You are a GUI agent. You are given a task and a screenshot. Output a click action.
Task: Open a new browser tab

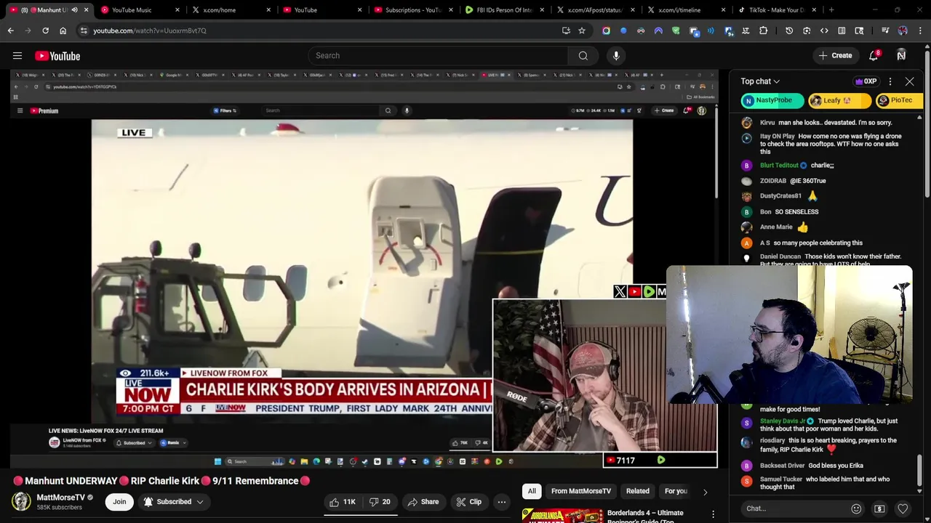point(831,10)
